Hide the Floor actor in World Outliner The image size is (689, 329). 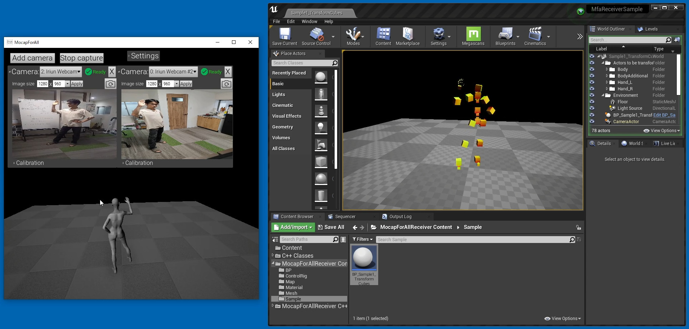[592, 102]
